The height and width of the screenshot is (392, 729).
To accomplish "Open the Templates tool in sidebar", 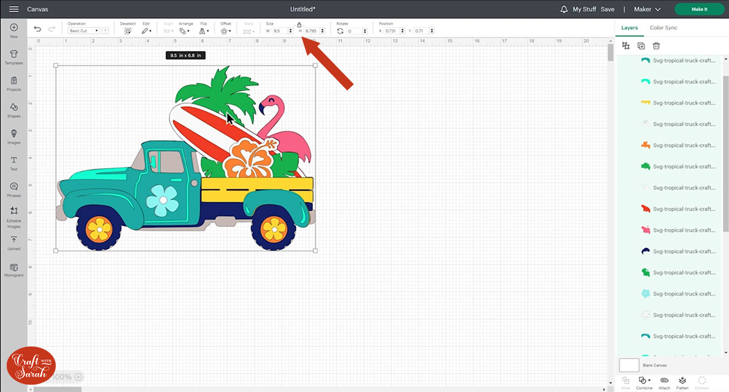I will 13,57.
